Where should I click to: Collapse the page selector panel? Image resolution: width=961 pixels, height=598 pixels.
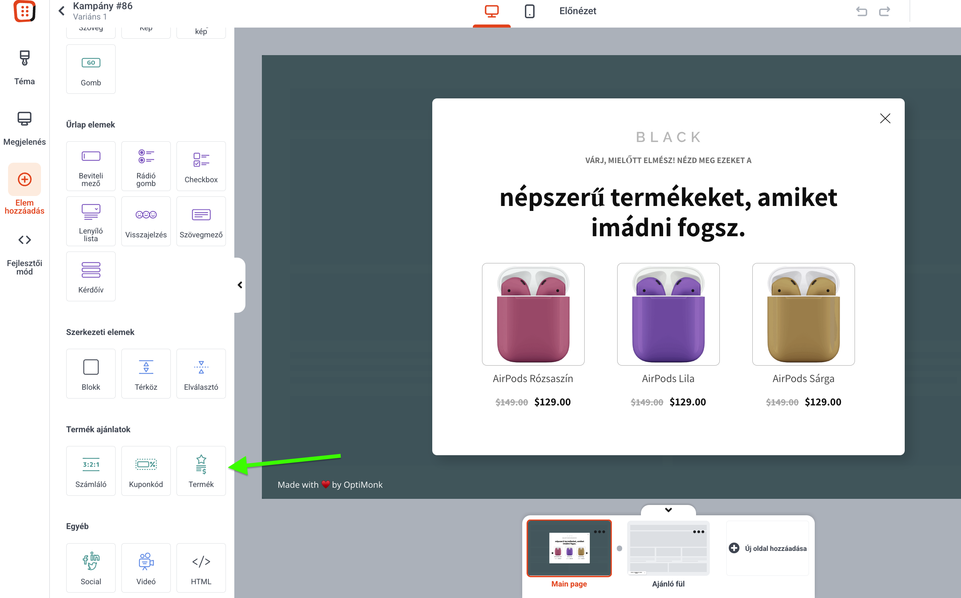668,510
